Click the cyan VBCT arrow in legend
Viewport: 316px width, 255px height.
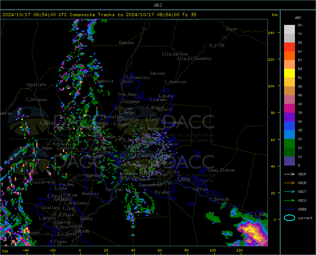(289, 192)
